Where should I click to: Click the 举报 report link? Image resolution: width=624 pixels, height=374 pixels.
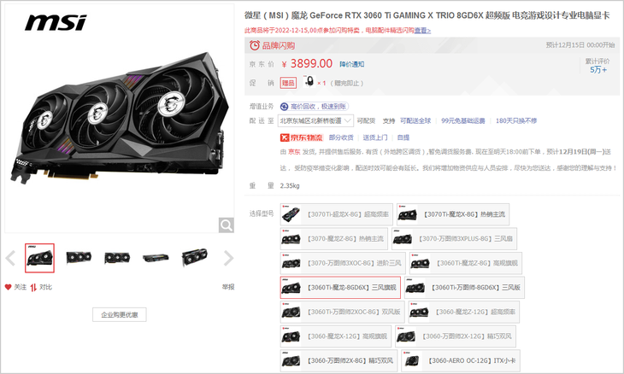click(x=228, y=287)
